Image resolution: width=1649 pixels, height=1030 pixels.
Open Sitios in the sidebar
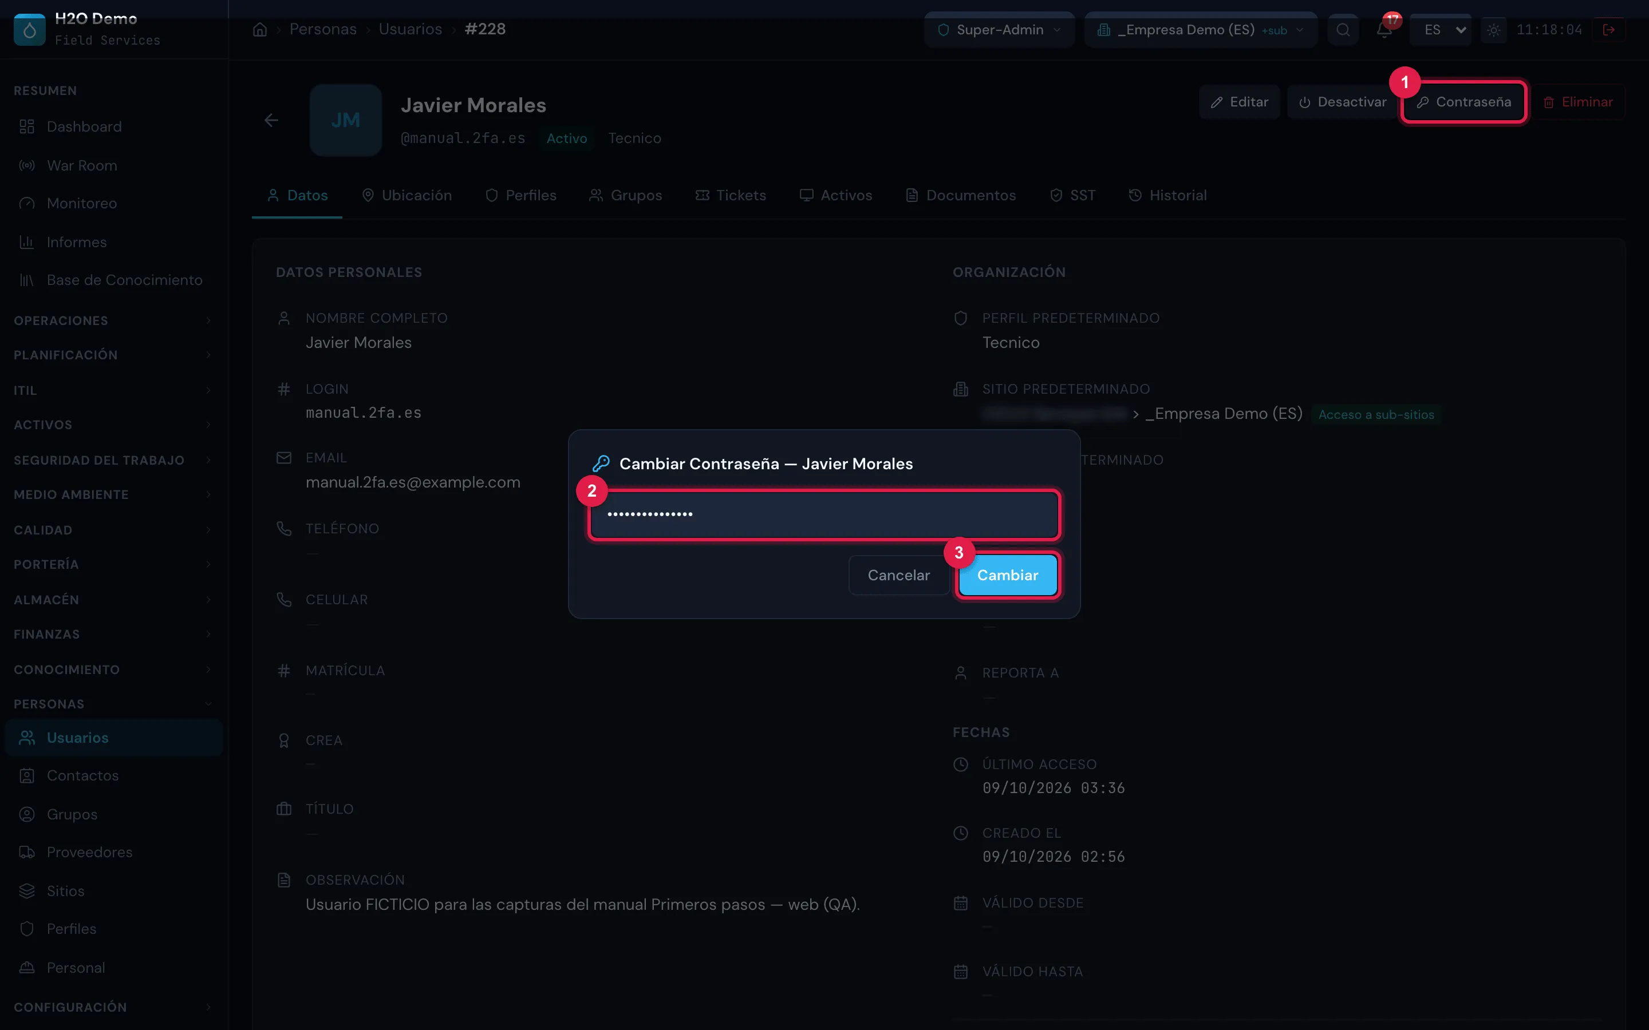(113, 891)
